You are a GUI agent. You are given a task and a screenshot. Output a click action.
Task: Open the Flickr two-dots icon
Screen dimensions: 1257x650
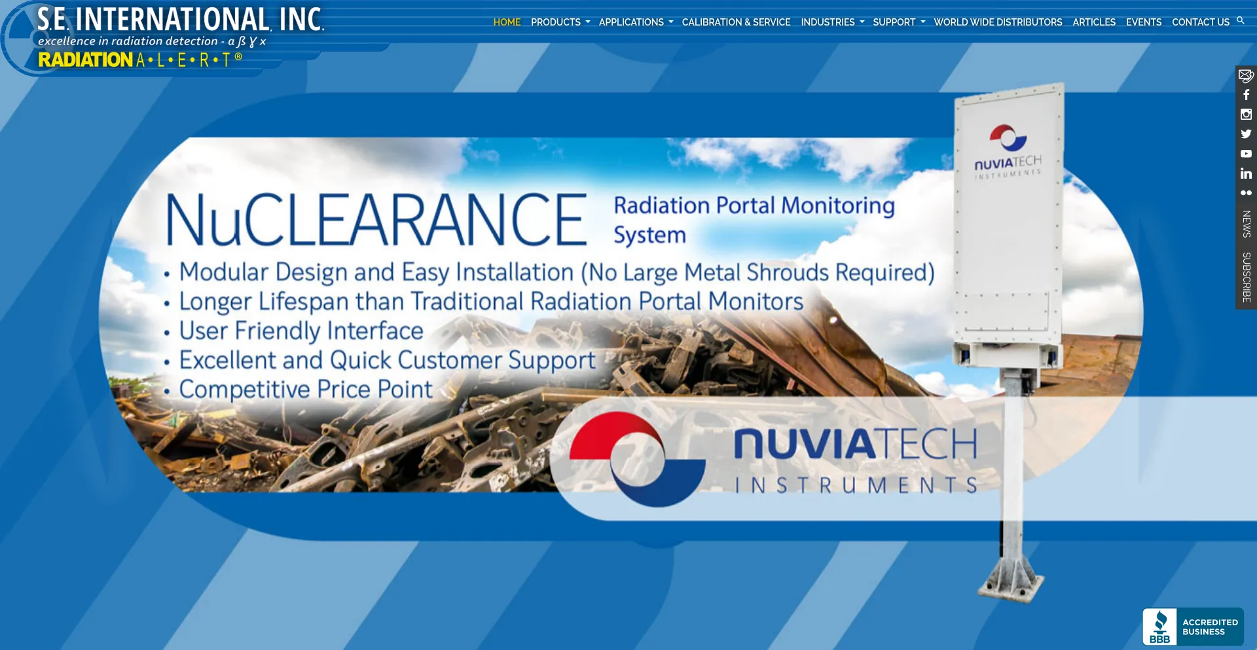[1246, 193]
